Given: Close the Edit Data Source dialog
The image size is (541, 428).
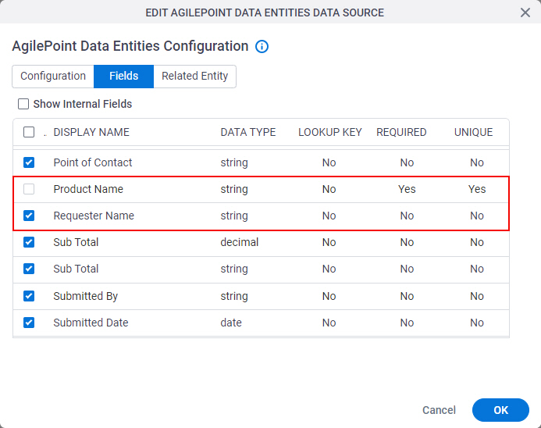Looking at the screenshot, I should (x=525, y=12).
